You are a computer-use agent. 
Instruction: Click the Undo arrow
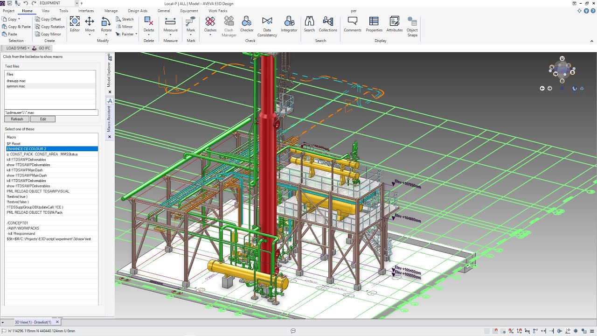tap(26, 3)
